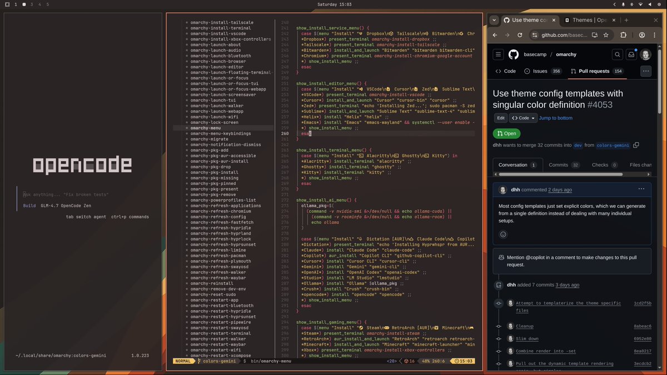Open the Chrome extensions puzzle icon

tap(623, 34)
